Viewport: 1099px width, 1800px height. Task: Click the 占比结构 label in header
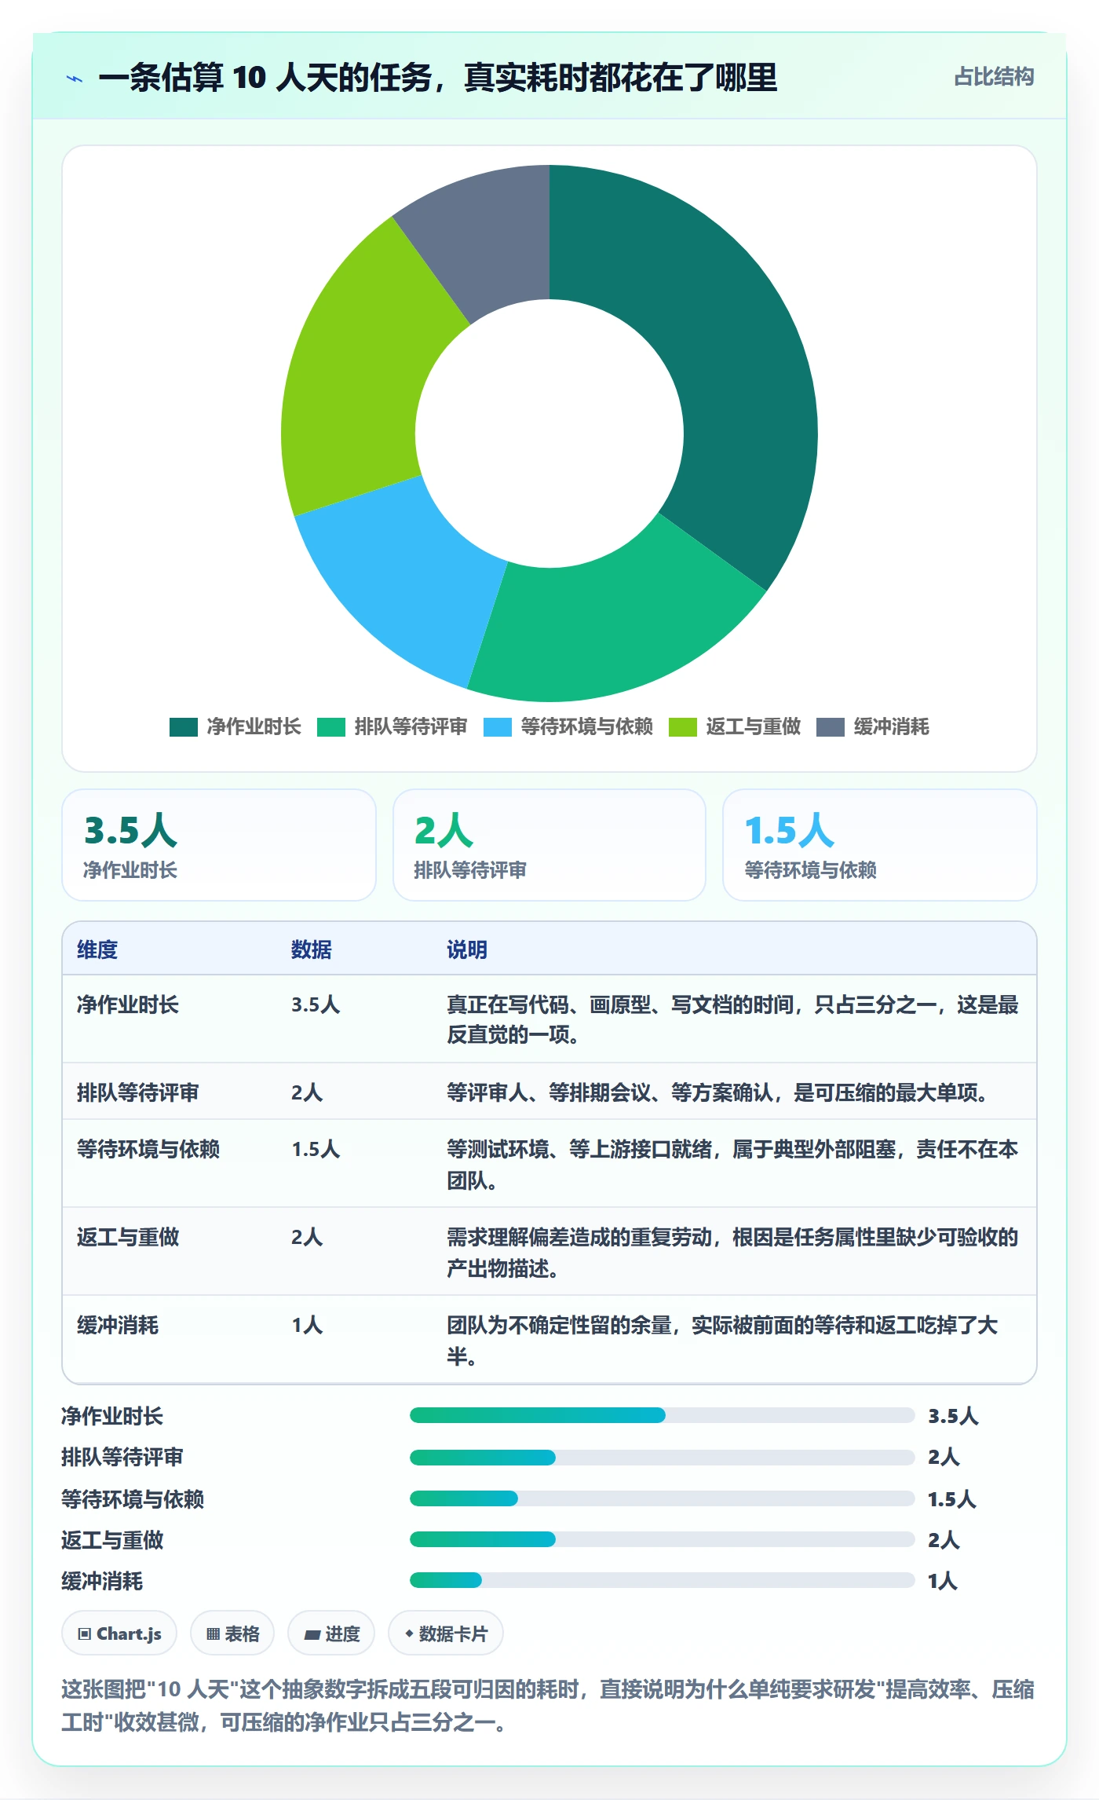pos(994,77)
